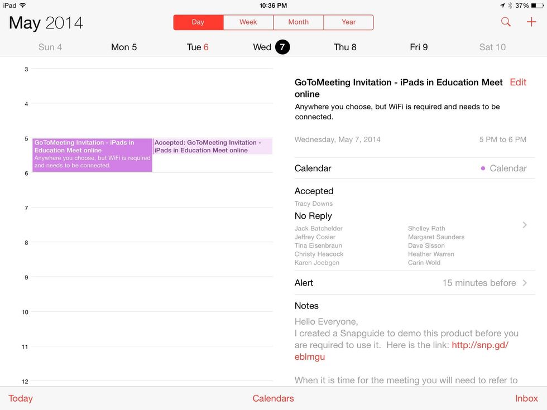Image resolution: width=547 pixels, height=410 pixels.
Task: Open the Inbox at the bottom right
Action: click(526, 398)
